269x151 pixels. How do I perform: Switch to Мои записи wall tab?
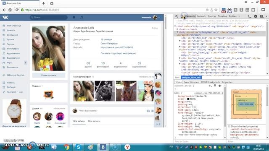point(94,121)
